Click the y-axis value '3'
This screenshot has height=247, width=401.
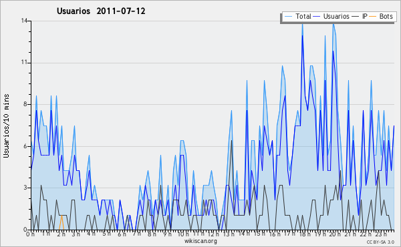pyautogui.click(x=25, y=188)
